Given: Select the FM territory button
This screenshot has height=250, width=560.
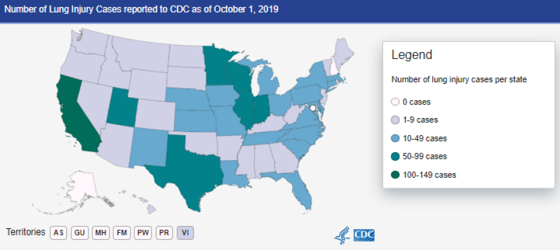Looking at the screenshot, I should point(122,233).
